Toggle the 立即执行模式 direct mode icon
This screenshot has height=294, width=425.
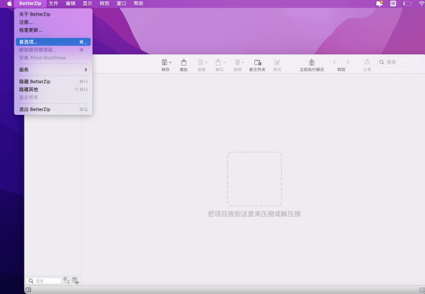[312, 62]
